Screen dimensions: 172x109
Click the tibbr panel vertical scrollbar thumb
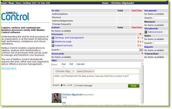(142, 84)
